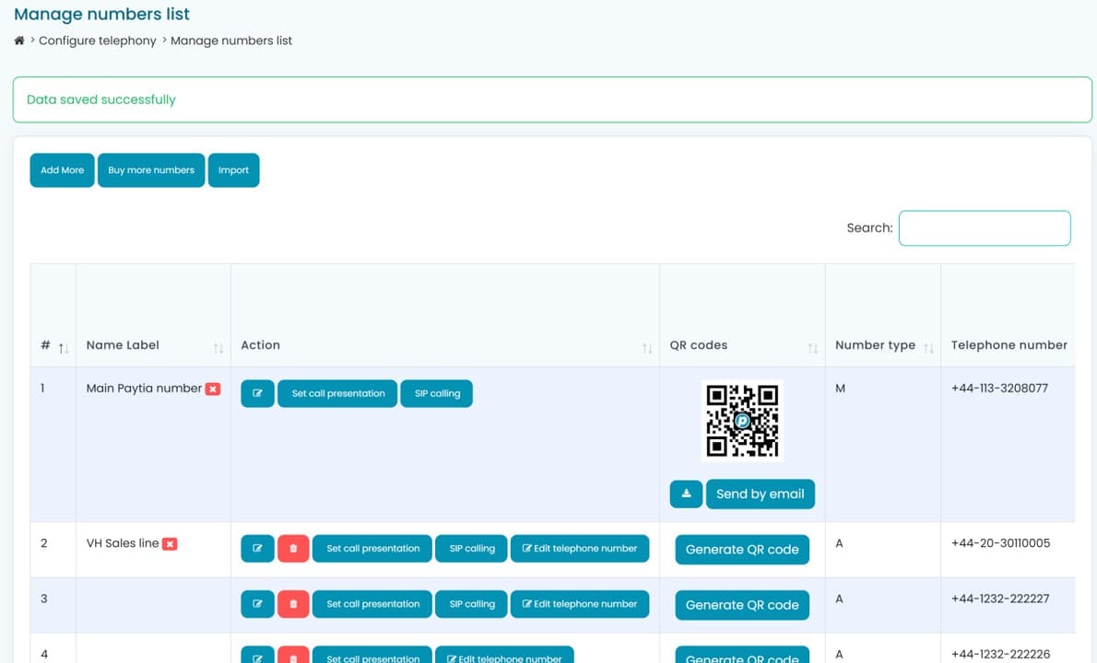Click the trash icon in row 4
This screenshot has width=1097, height=663.
(293, 657)
